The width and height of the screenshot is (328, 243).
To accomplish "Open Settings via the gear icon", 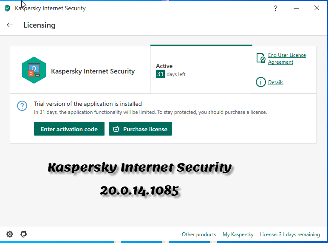I will tap(10, 234).
